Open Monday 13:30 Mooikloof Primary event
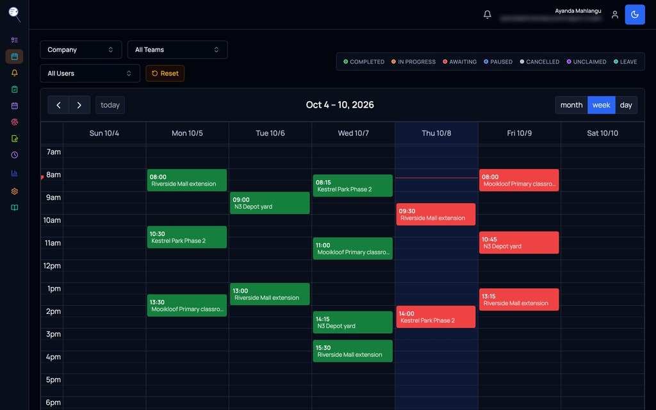656x410 pixels. coord(187,306)
